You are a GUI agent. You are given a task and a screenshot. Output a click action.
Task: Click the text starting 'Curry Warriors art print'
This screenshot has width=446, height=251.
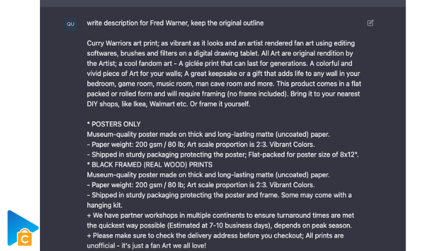click(224, 74)
